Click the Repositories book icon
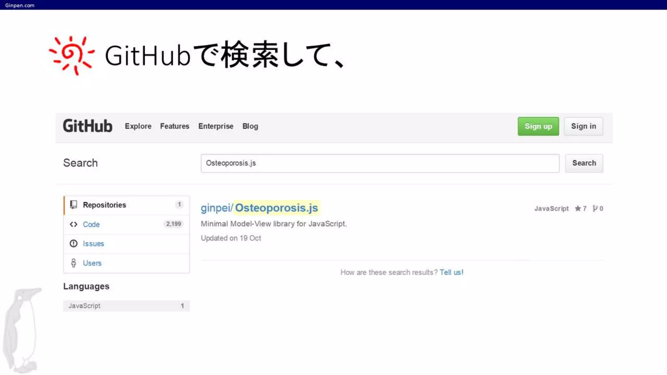The image size is (667, 375). point(74,205)
